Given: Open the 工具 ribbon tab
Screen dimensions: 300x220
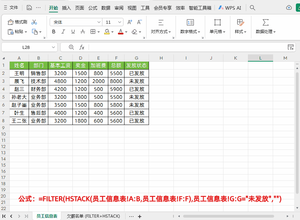Looking at the screenshot, I should [x=145, y=8].
